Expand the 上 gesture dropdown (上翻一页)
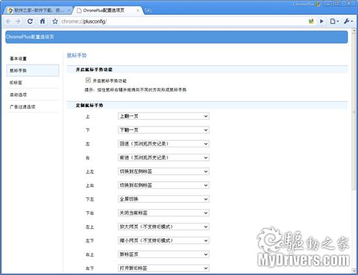The width and height of the screenshot is (358, 275). pyautogui.click(x=163, y=116)
